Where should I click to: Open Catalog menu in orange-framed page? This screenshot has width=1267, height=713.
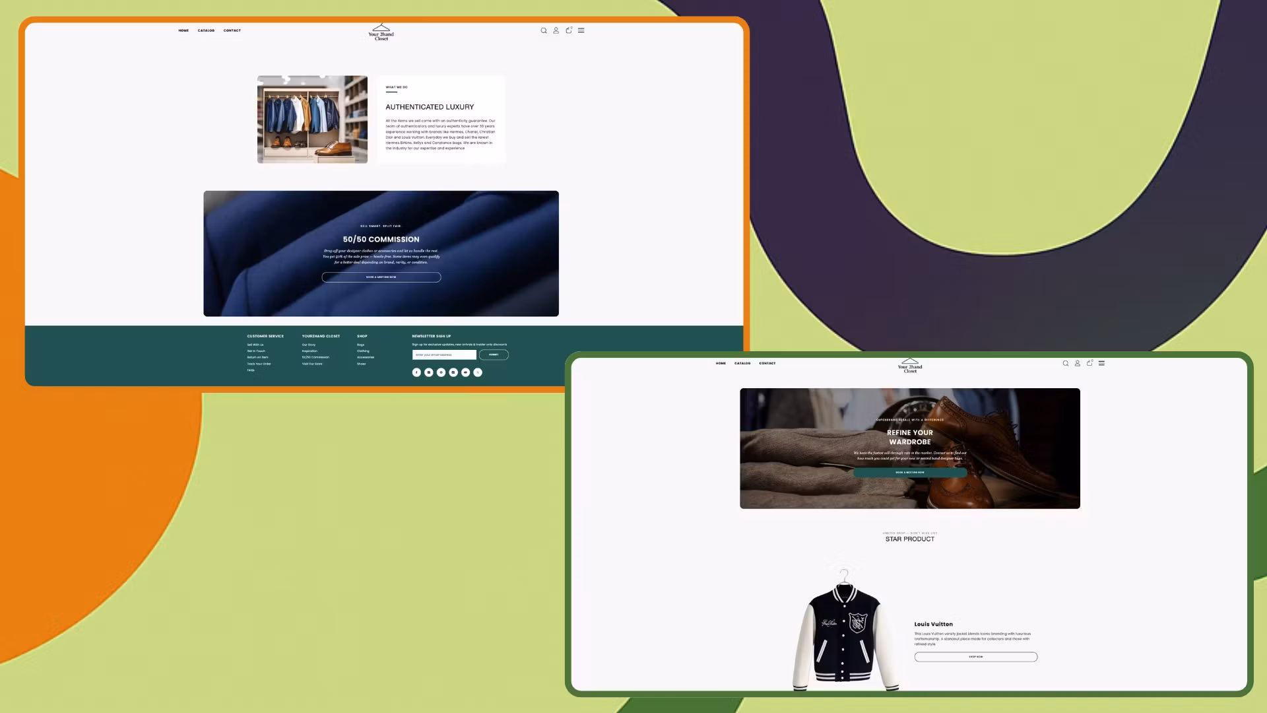click(x=206, y=30)
